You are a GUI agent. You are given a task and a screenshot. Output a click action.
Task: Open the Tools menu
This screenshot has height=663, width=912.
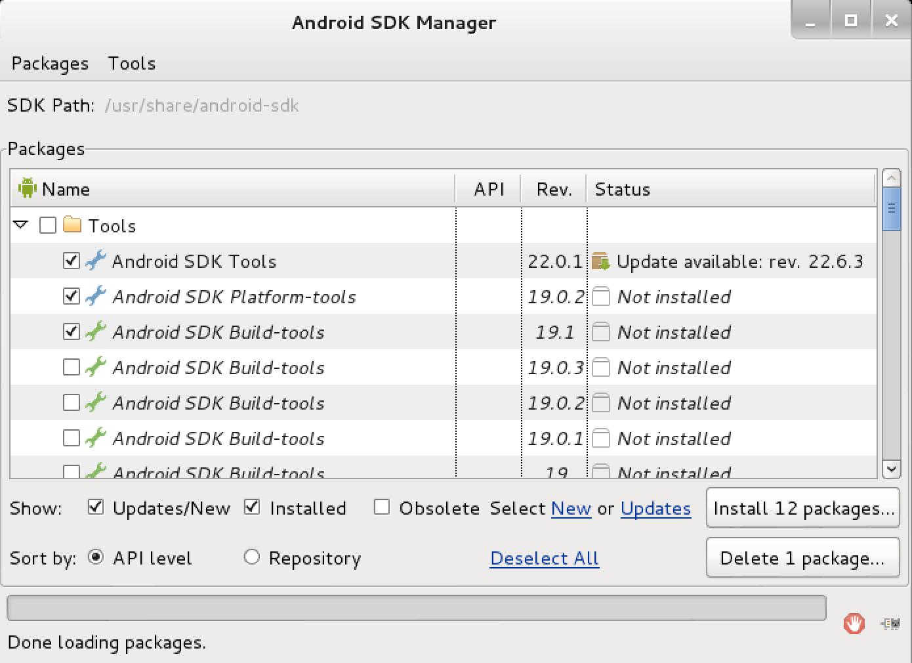(x=132, y=64)
